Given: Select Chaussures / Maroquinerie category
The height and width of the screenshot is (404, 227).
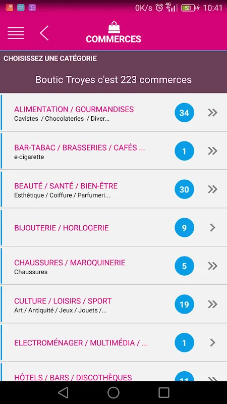Looking at the screenshot, I should (x=113, y=266).
